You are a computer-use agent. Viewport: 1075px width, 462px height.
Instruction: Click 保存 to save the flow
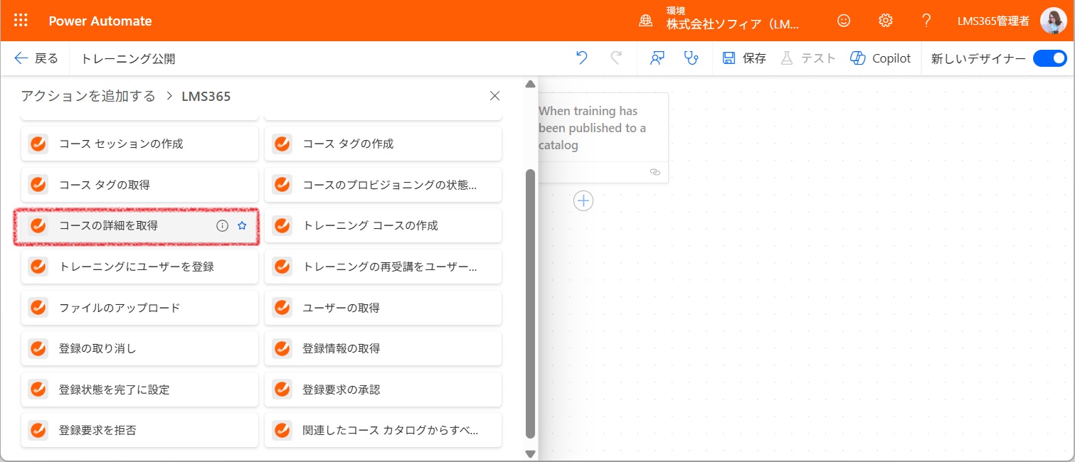pyautogui.click(x=744, y=58)
